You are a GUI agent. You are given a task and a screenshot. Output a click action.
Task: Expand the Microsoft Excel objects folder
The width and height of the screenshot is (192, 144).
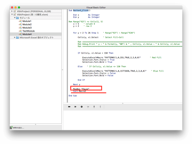15,38
